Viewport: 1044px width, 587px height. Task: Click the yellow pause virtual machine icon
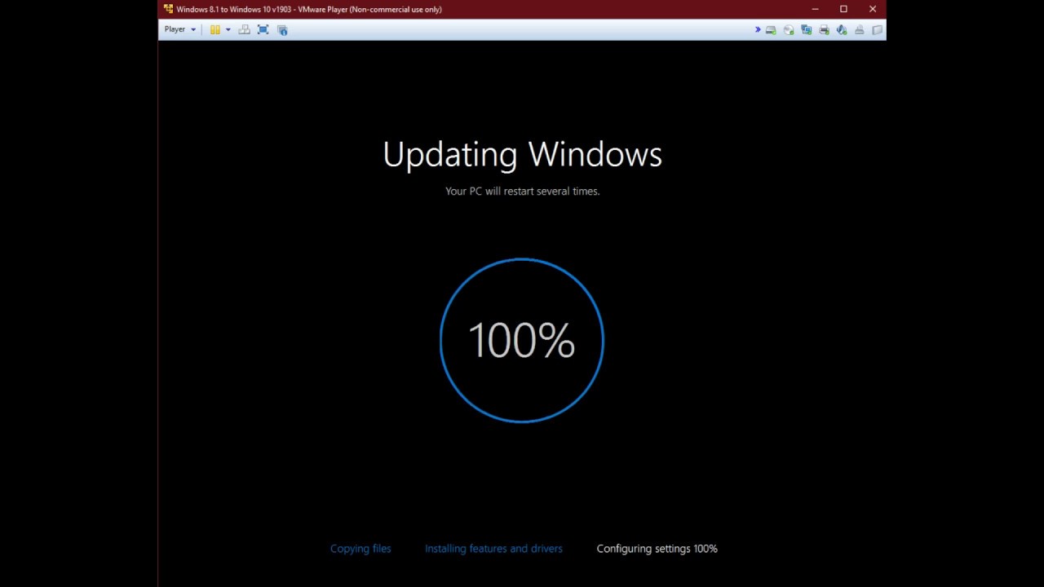(215, 29)
